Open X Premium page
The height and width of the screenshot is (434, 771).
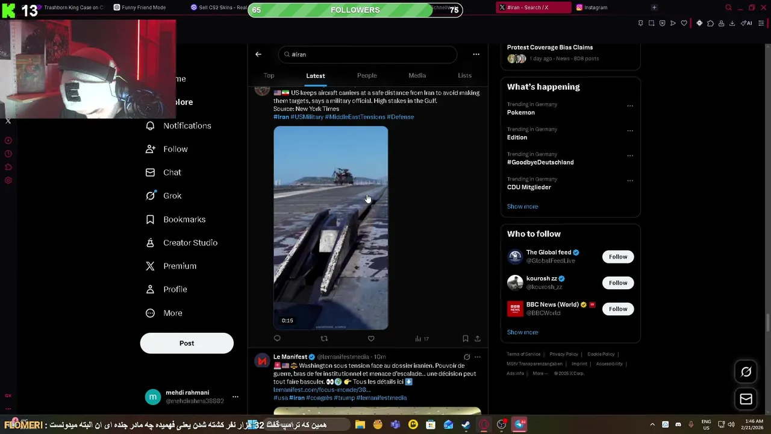click(x=171, y=266)
